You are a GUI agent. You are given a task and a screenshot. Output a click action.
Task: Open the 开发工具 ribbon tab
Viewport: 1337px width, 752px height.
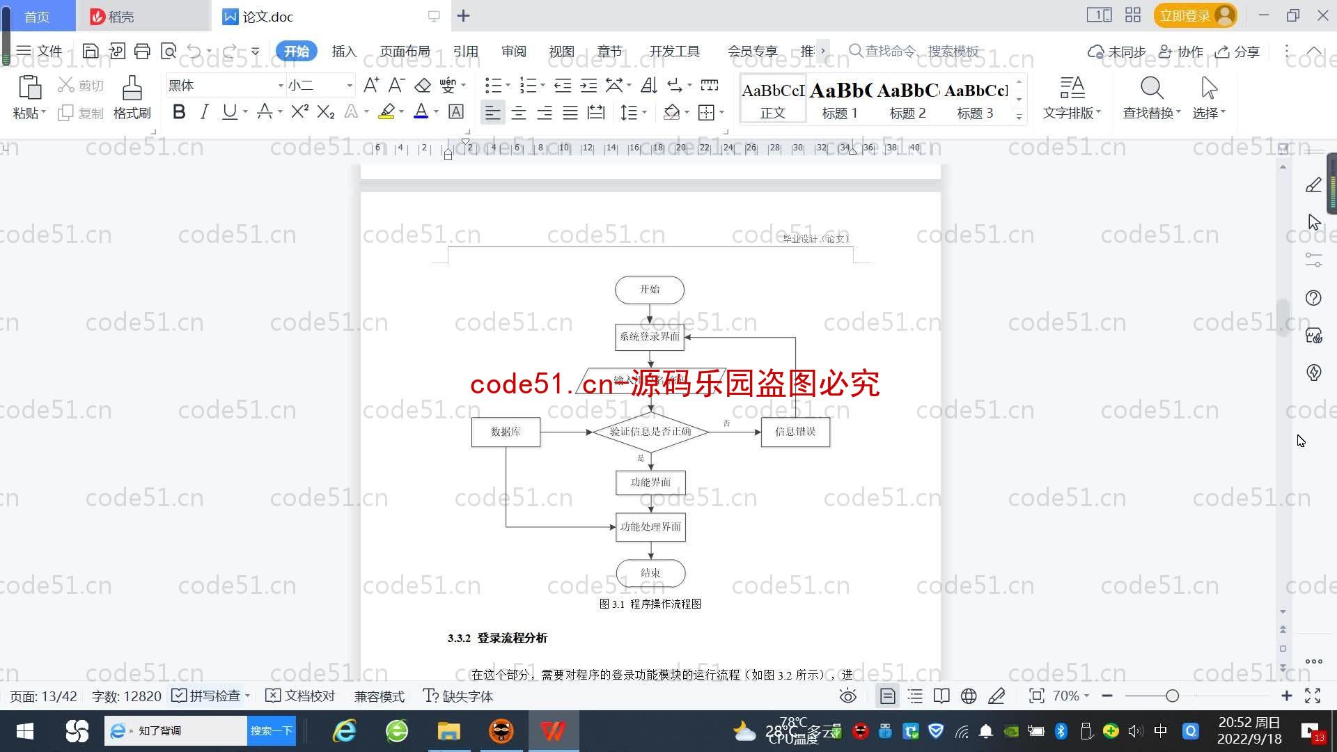click(x=674, y=52)
